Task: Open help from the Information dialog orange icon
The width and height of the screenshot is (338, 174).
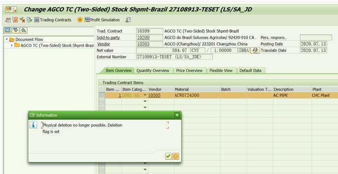Action: [176, 156]
